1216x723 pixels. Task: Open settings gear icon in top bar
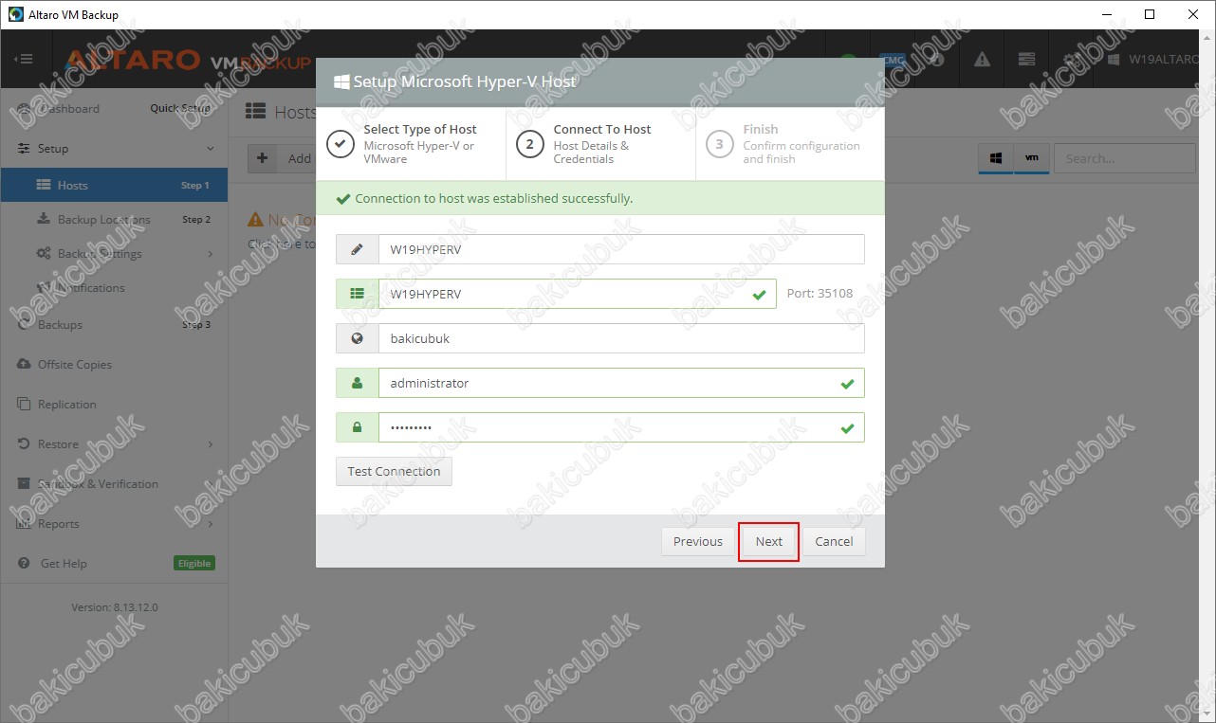point(1071,59)
